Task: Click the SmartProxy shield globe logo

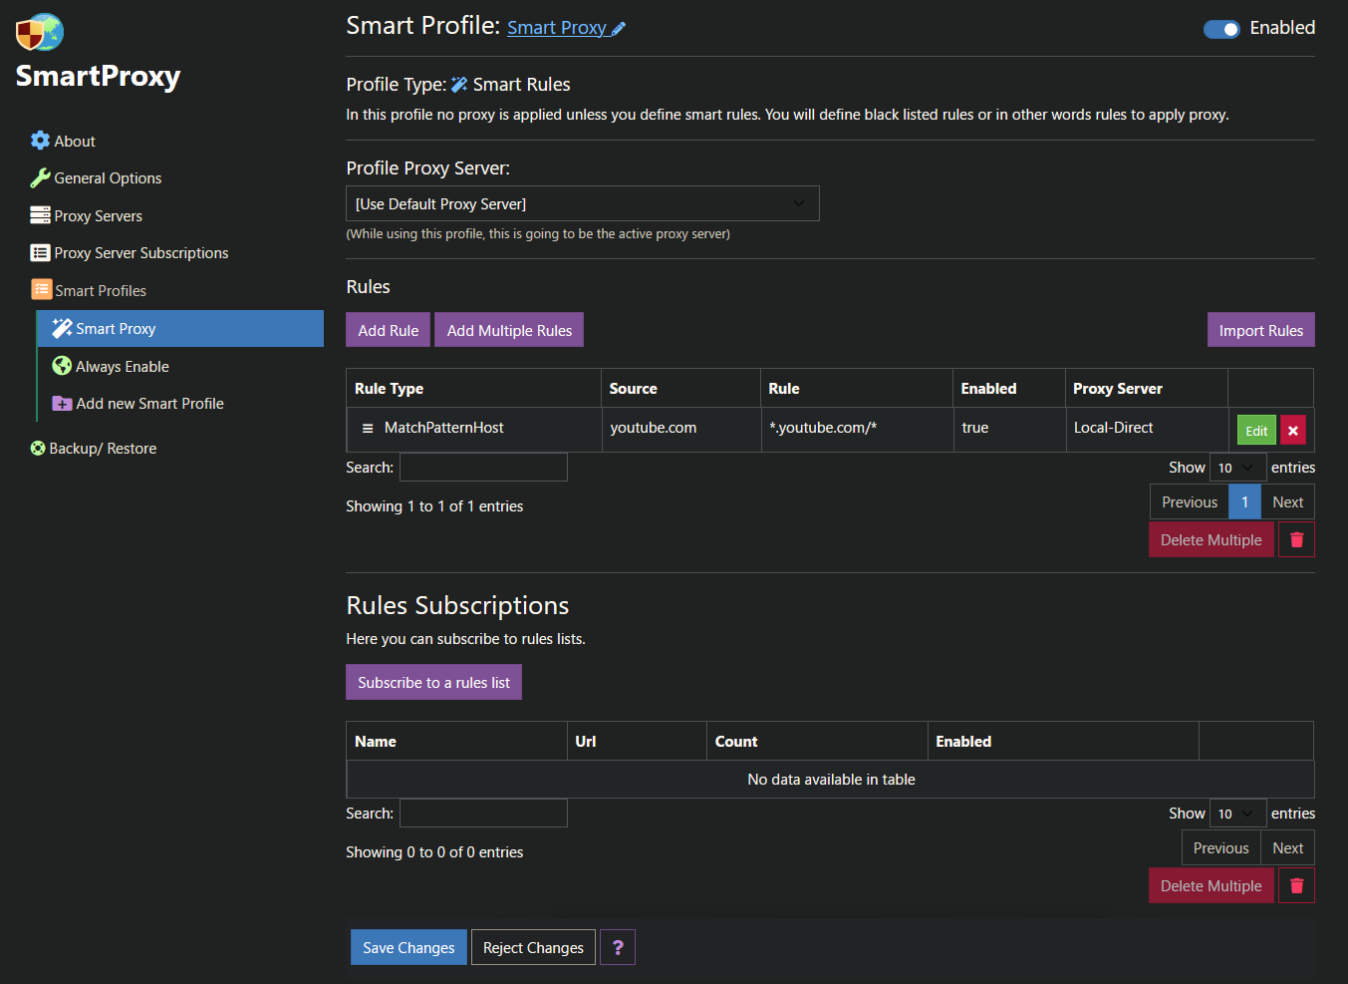Action: pos(40,33)
